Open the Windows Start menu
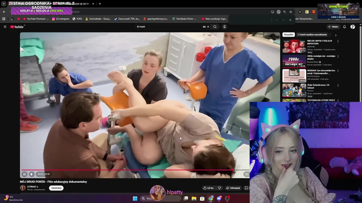 point(135,198)
